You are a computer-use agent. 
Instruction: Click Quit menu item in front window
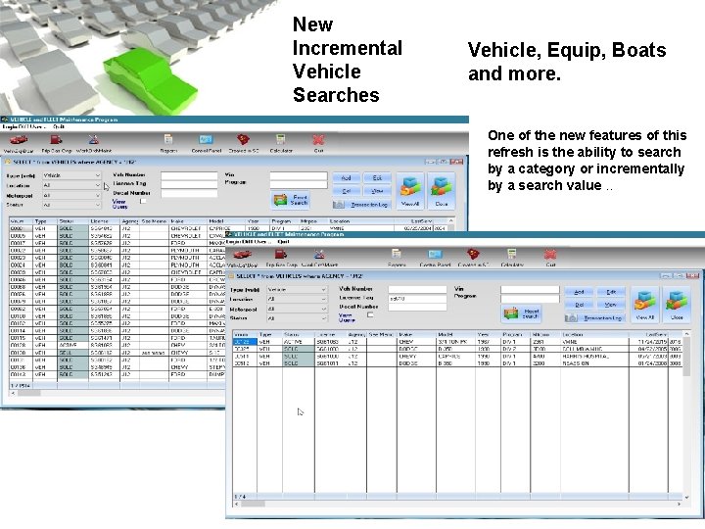[x=283, y=242]
